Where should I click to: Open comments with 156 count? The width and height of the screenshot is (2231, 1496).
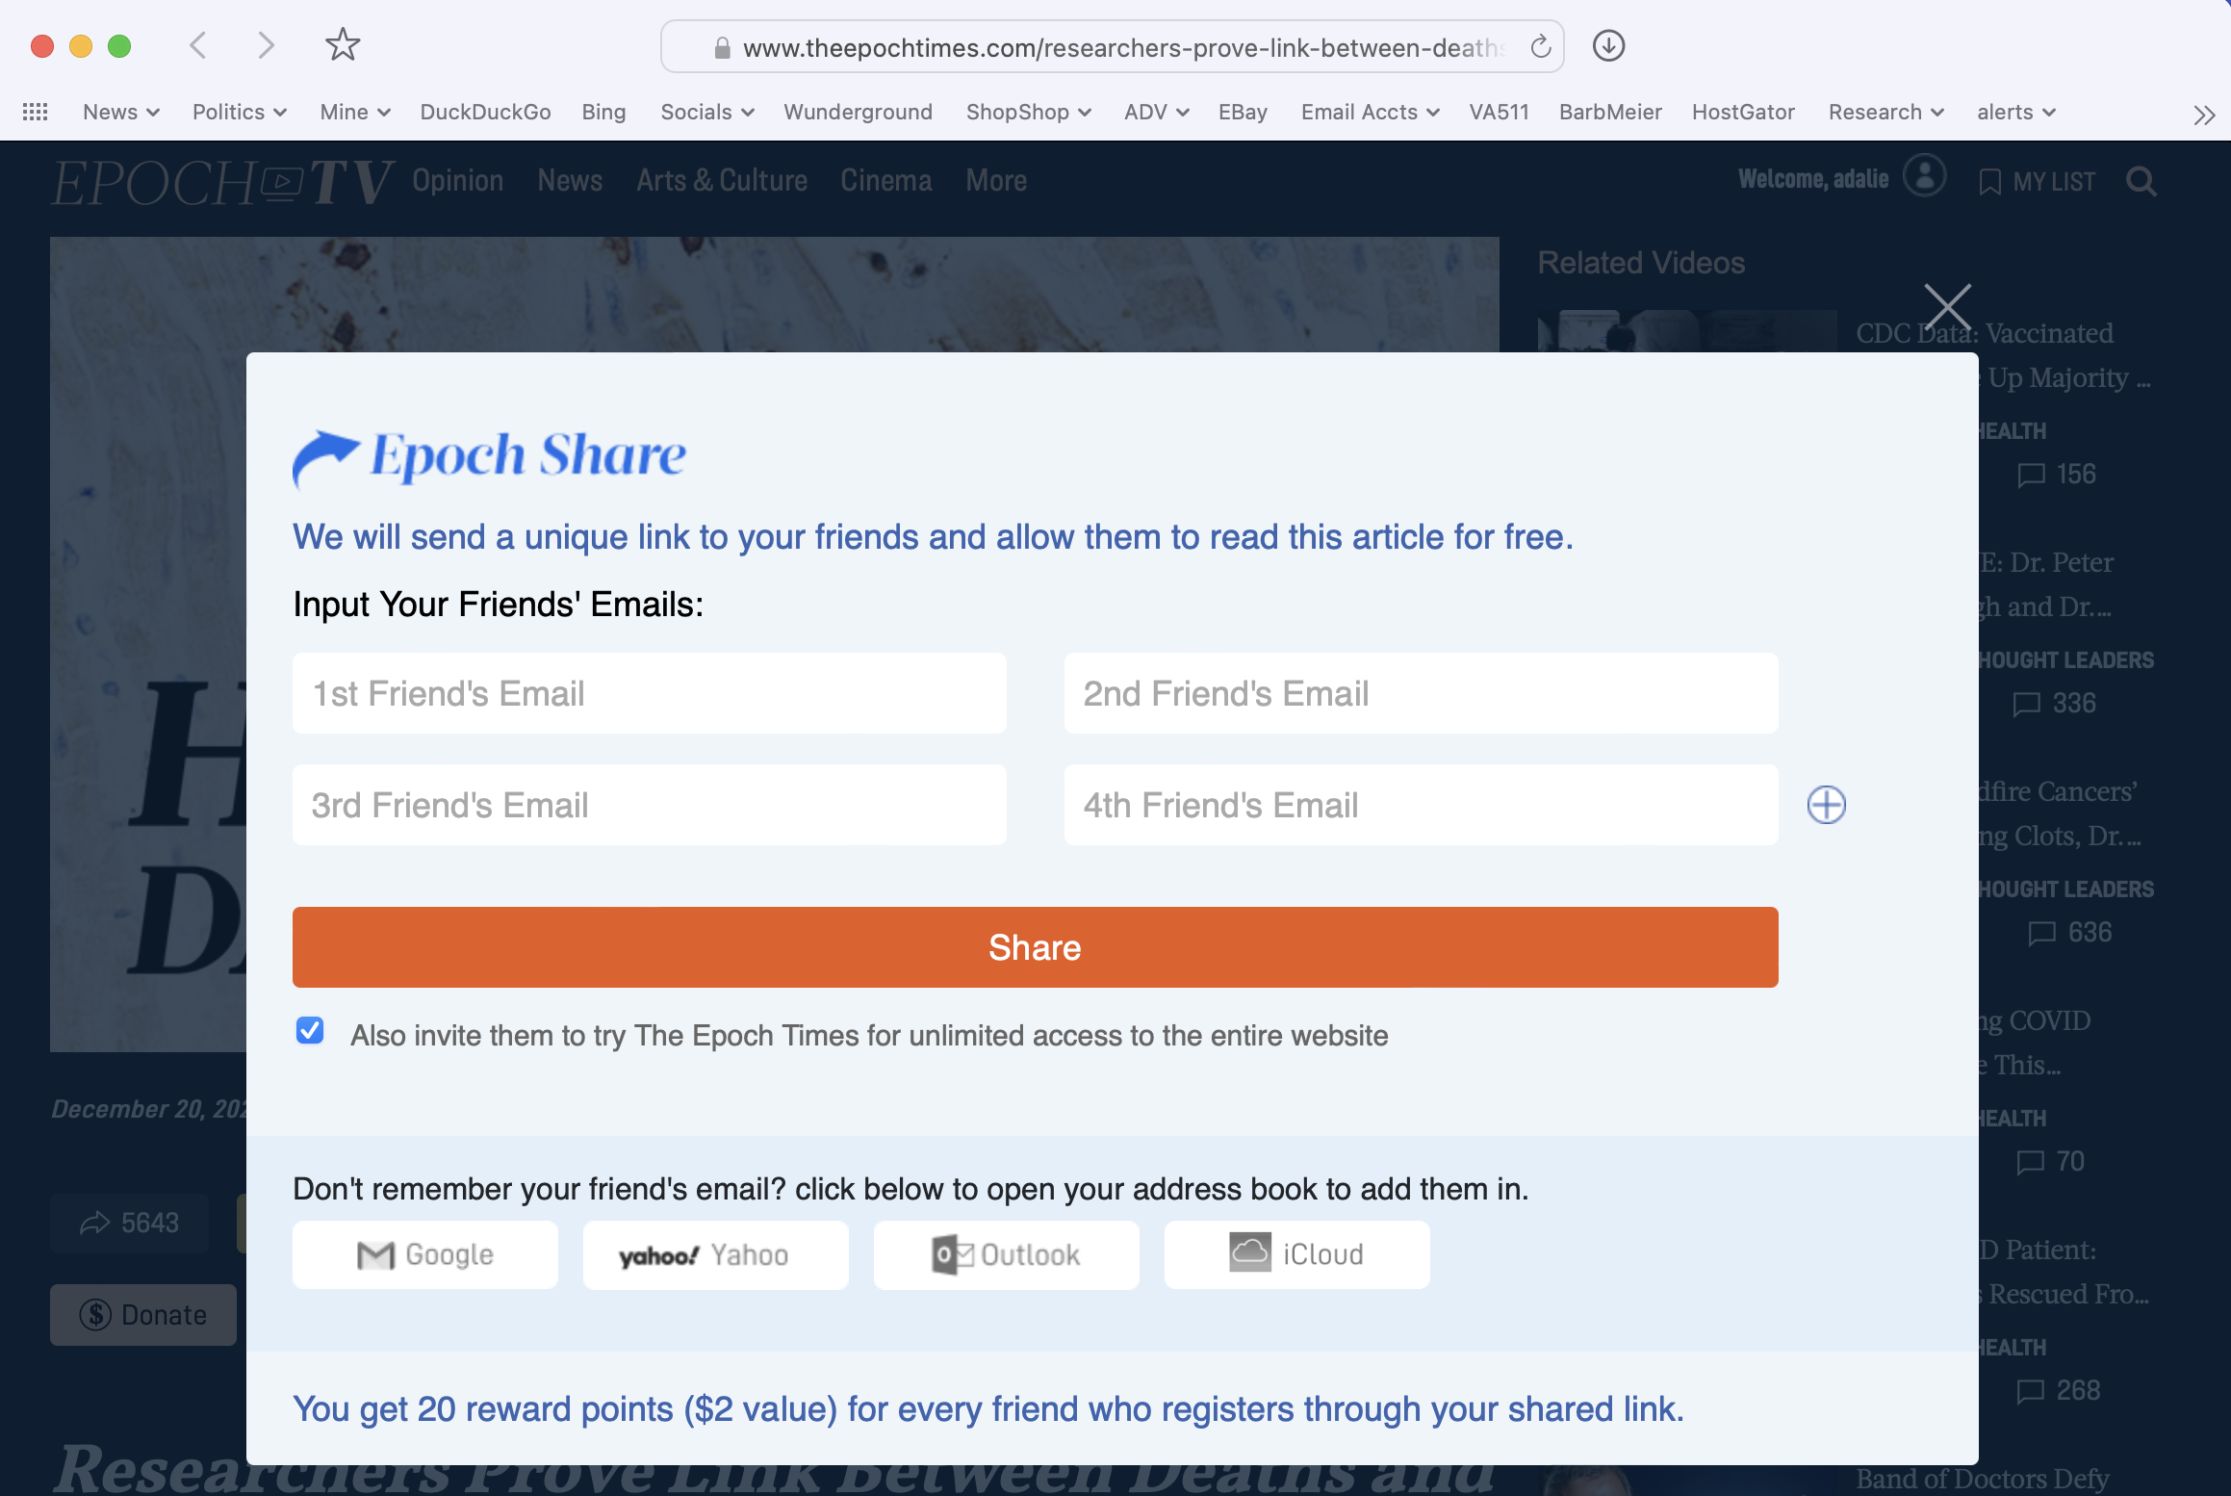pyautogui.click(x=2057, y=474)
